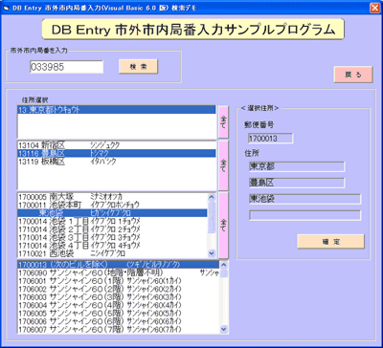
Task: Select the 13 東京都 prefecture row
Action: (x=117, y=110)
